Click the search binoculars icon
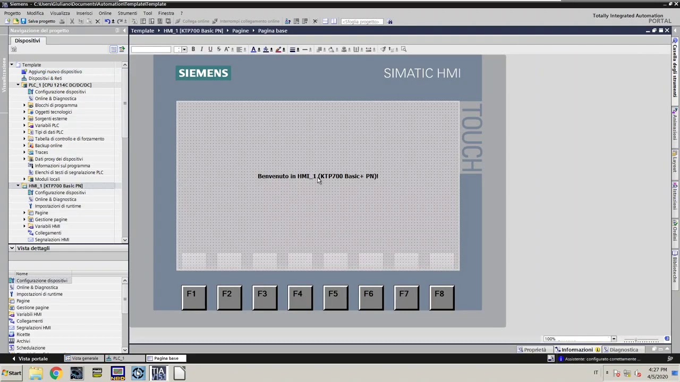 coord(390,22)
